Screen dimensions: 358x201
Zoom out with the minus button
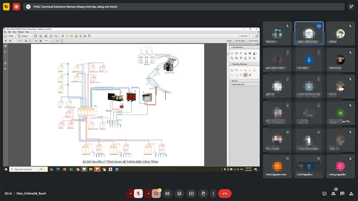point(36,40)
